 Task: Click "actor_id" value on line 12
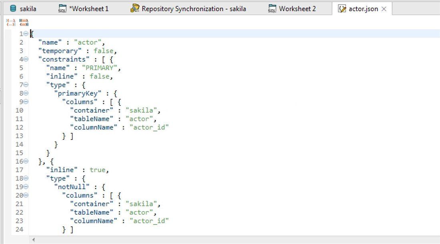[x=149, y=127]
